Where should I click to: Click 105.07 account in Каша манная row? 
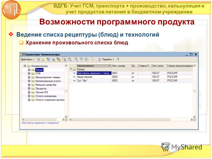tap(159, 77)
